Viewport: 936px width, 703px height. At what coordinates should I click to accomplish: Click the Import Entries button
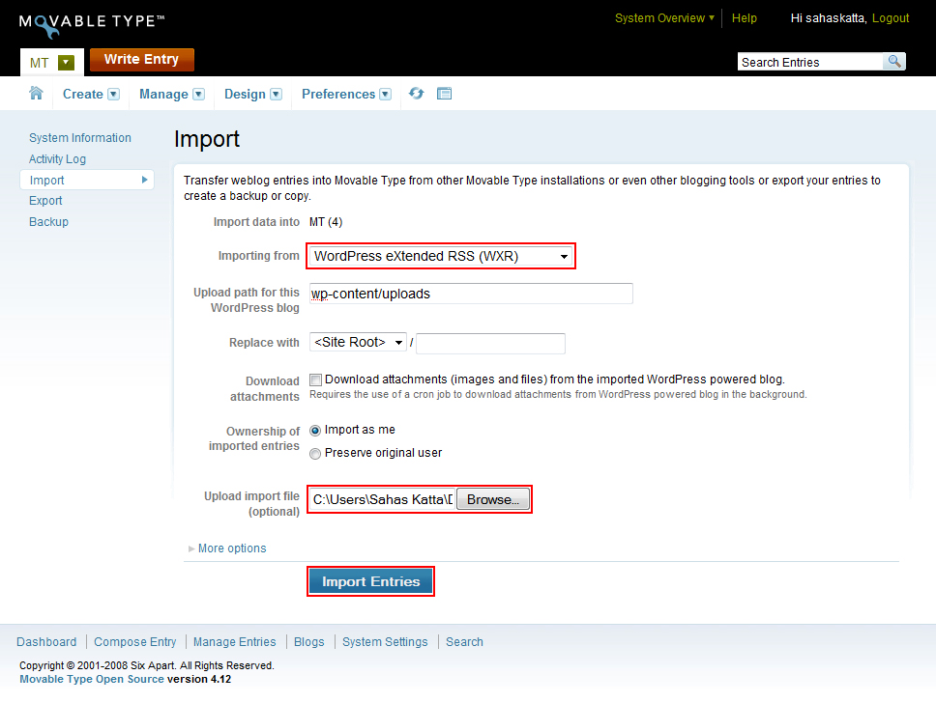coord(370,581)
